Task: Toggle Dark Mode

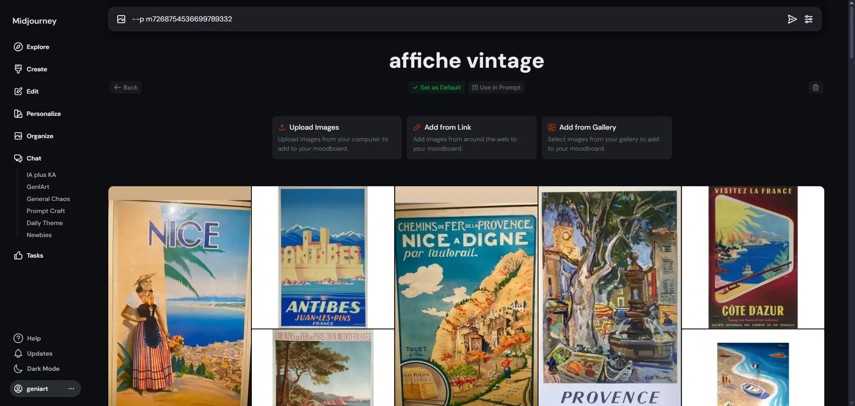Action: pyautogui.click(x=37, y=369)
